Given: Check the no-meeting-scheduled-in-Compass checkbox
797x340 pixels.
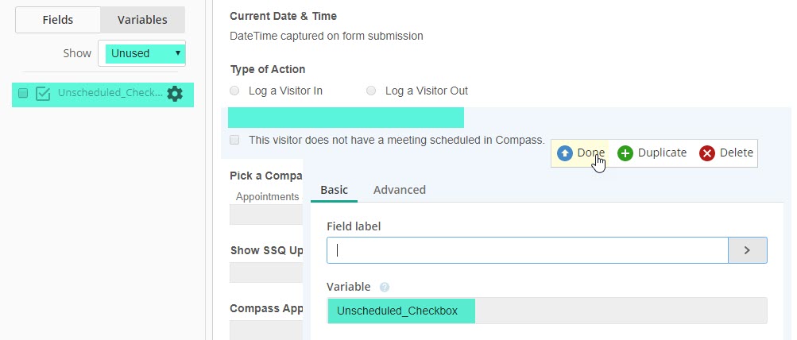Looking at the screenshot, I should pos(234,140).
